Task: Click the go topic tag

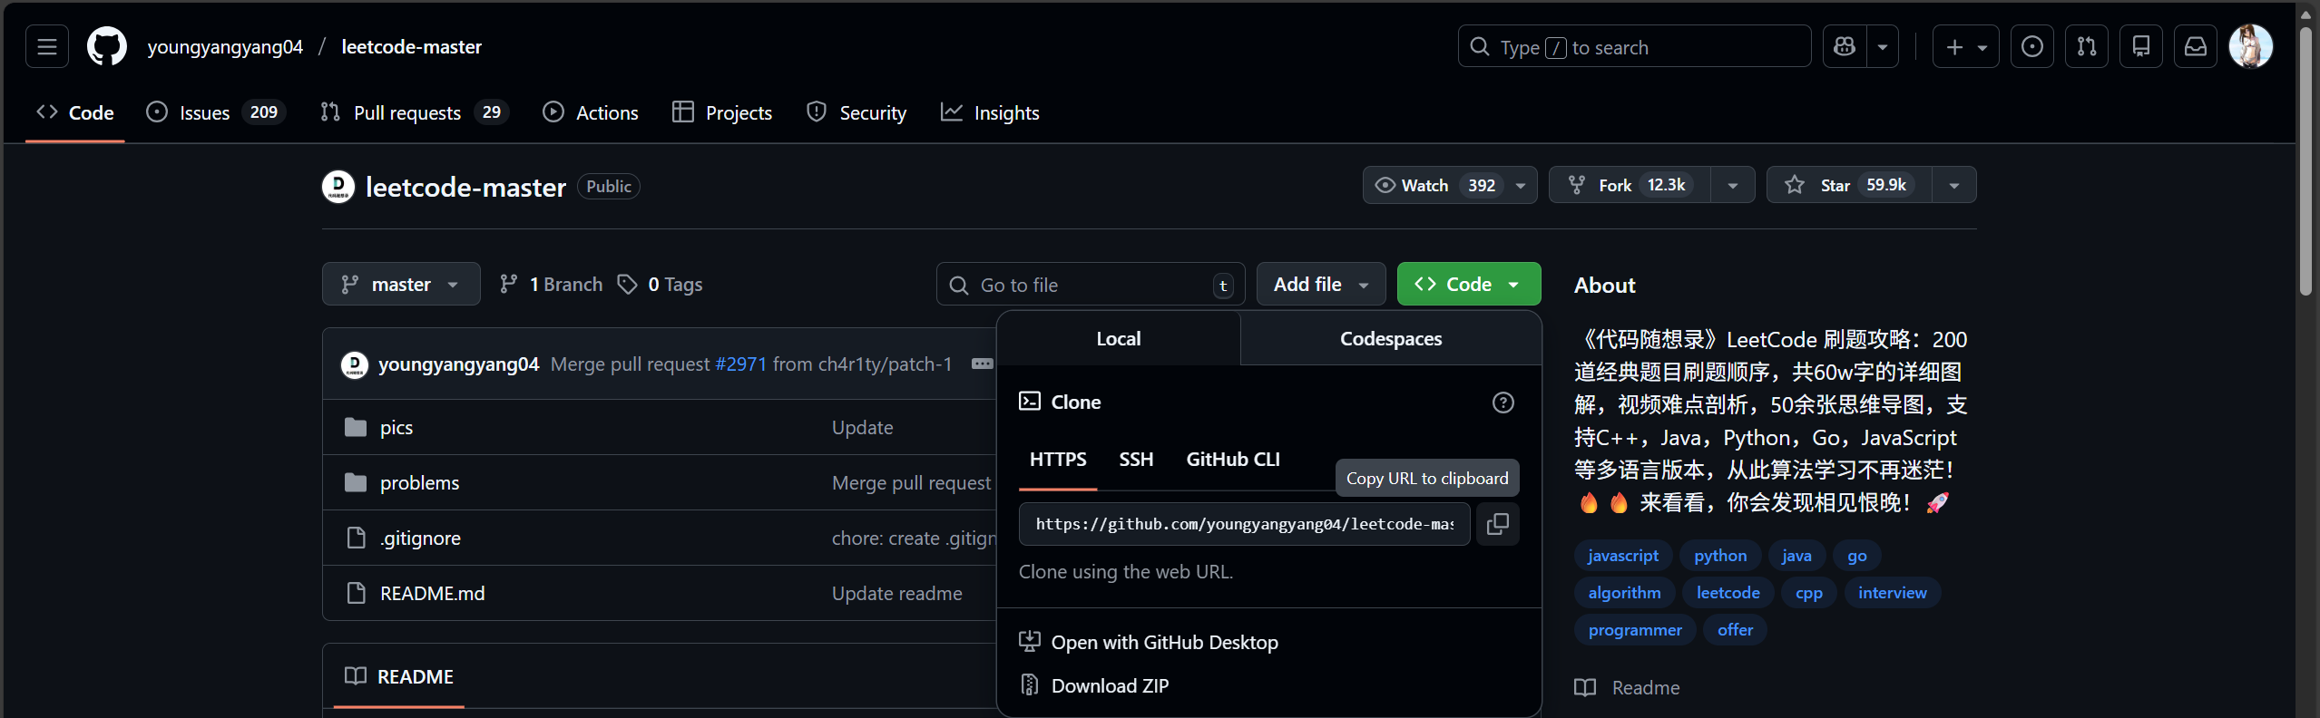Action: point(1857,556)
